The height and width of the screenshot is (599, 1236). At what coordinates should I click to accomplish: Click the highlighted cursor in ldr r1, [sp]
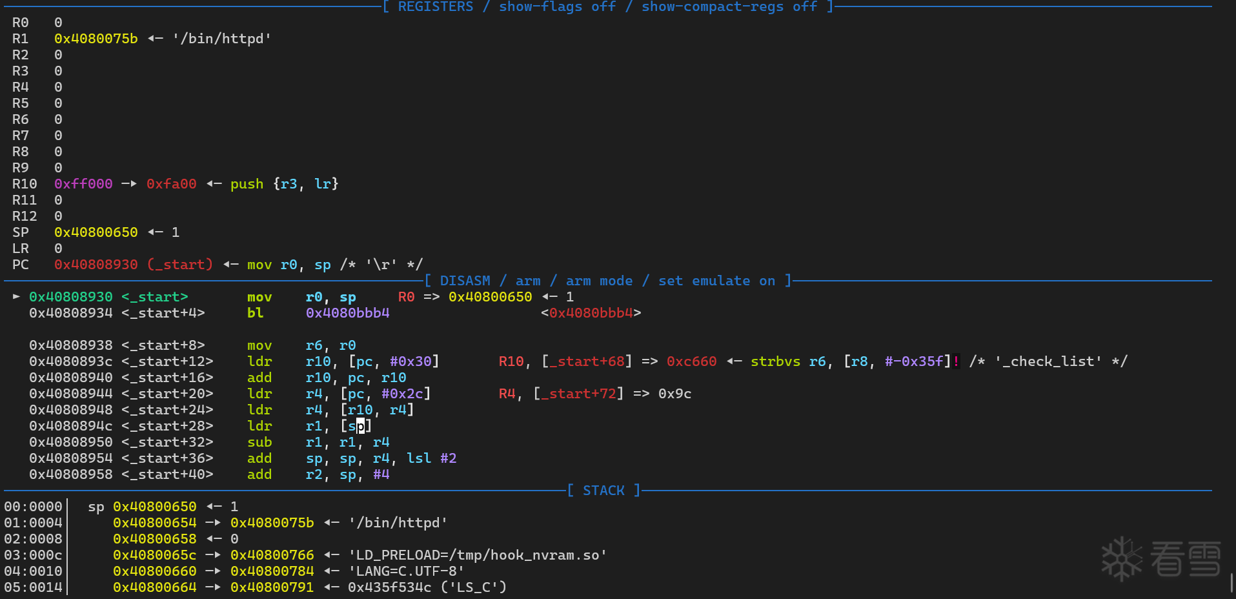point(360,426)
